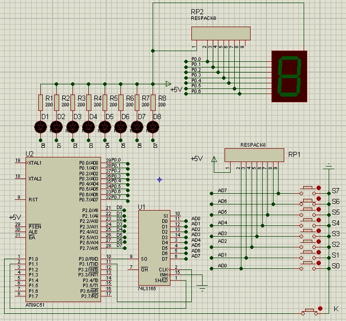Toggle the red latch dot of switch S5
This screenshot has width=346, height=321.
pos(318,210)
